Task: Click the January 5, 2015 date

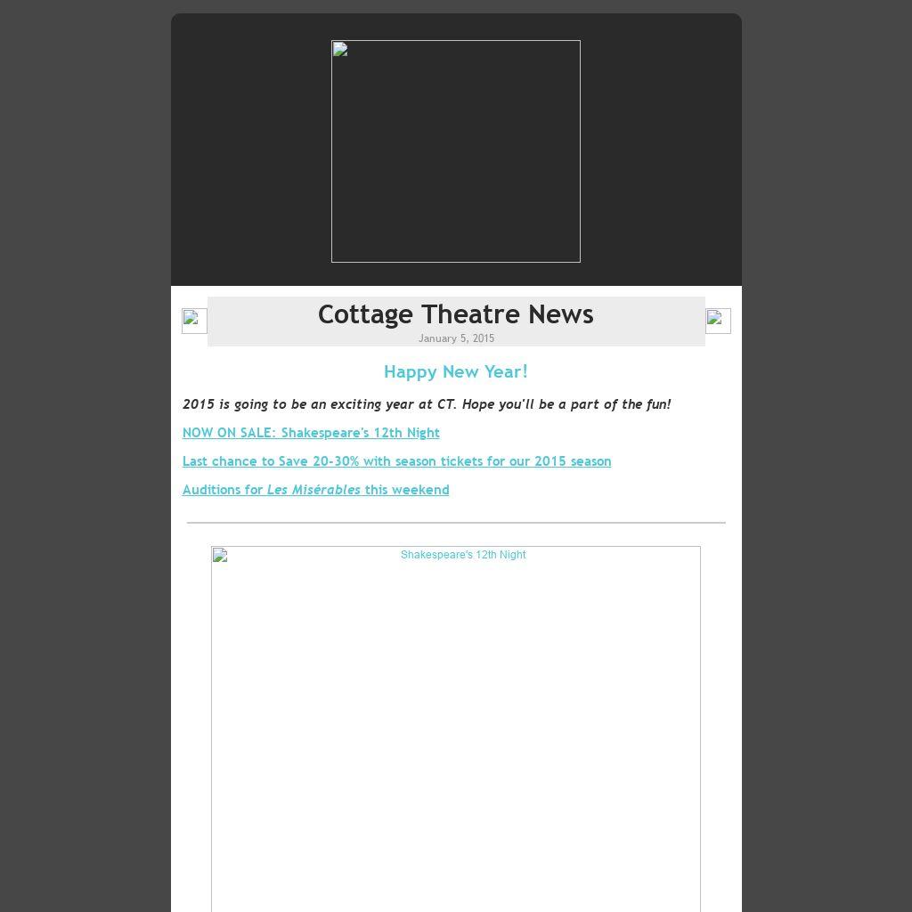Action: pos(456,338)
